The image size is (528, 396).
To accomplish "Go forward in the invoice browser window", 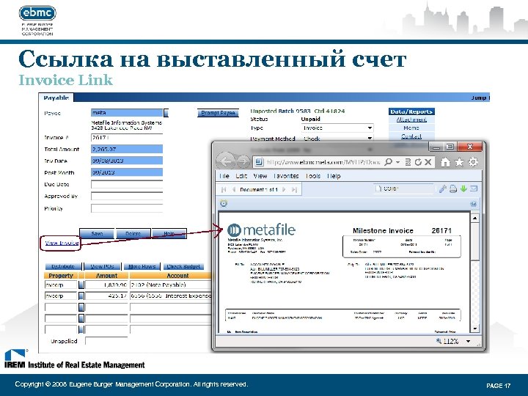I will pyautogui.click(x=242, y=161).
